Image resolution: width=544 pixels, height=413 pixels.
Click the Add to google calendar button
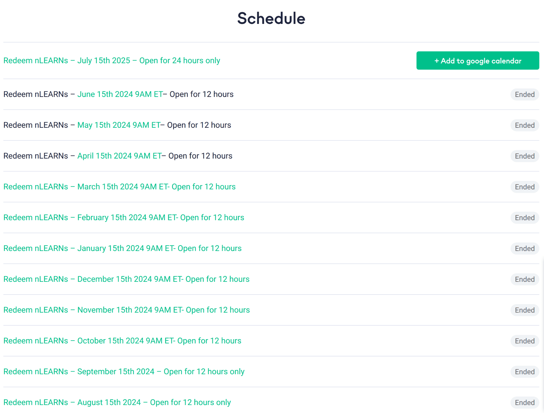pyautogui.click(x=478, y=61)
